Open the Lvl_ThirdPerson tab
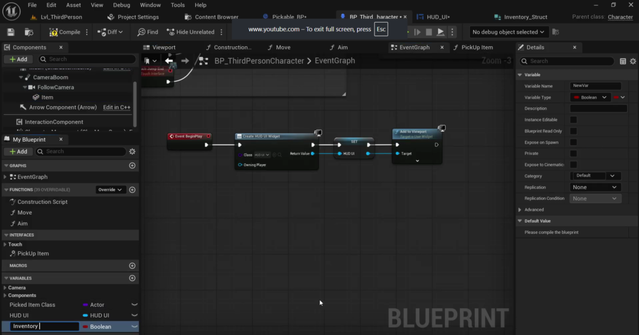The width and height of the screenshot is (639, 335). [x=56, y=17]
